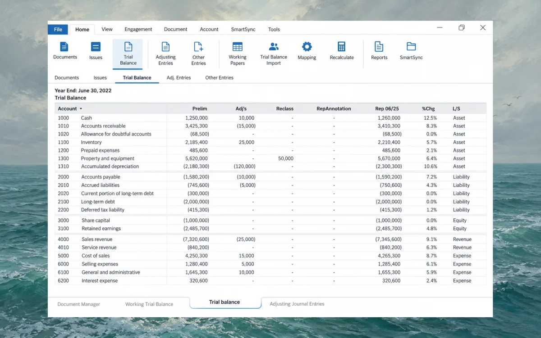Click the L/S column header
The height and width of the screenshot is (338, 541).
point(456,109)
